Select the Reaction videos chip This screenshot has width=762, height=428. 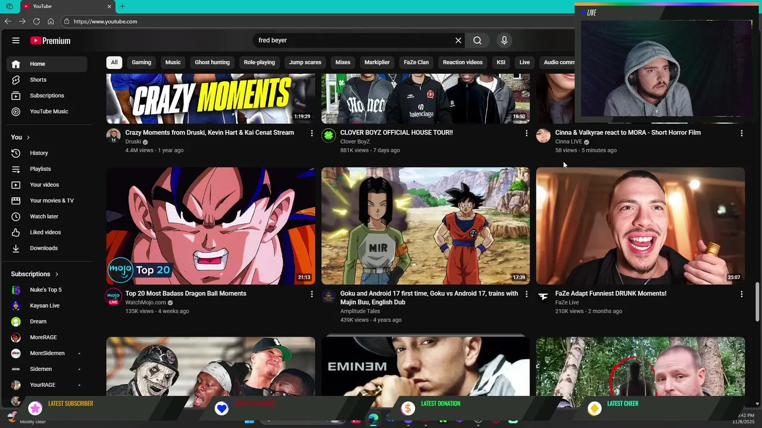click(463, 62)
